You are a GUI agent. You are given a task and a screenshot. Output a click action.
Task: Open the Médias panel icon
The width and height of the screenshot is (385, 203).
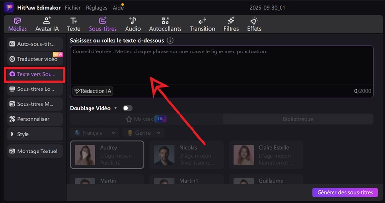point(17,21)
